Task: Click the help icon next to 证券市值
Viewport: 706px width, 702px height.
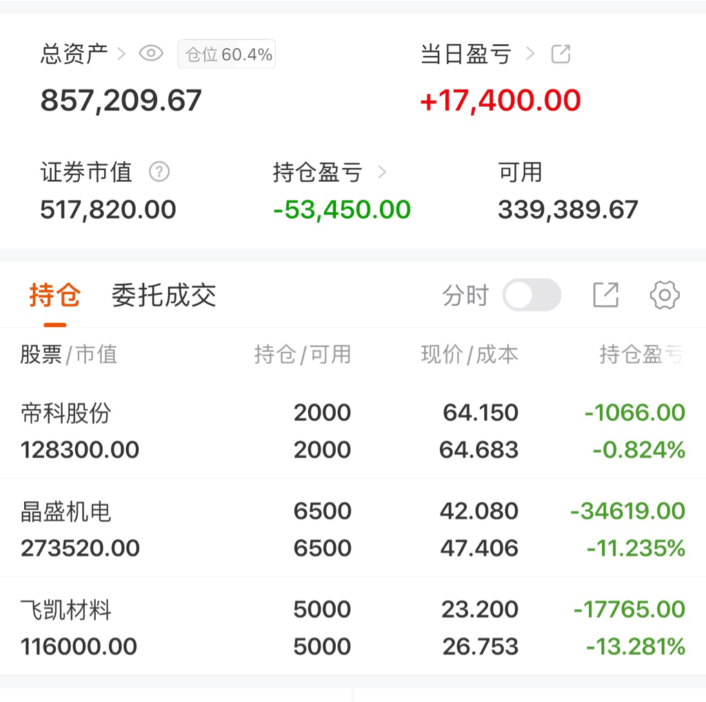Action: click(159, 172)
